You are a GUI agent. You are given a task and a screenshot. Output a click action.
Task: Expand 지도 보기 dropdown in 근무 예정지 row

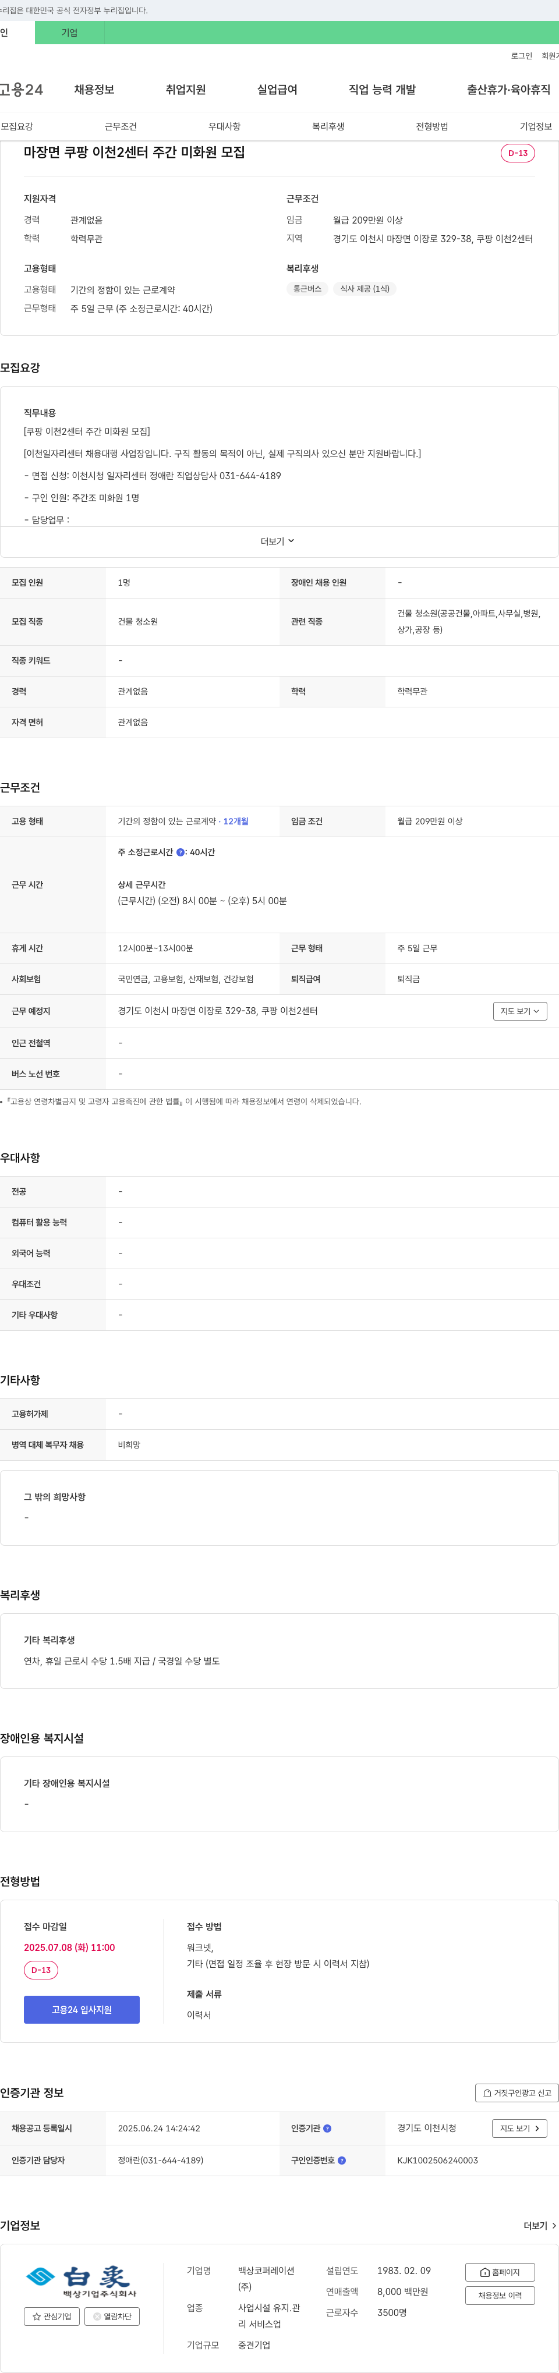pos(521,1011)
